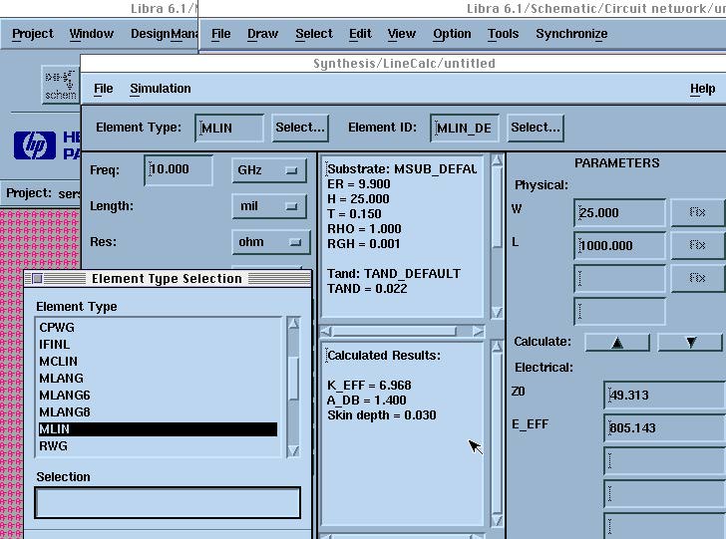Screen dimensions: 726x539
Task: Click the 'ER = 9.900' substrate line
Action: click(358, 184)
